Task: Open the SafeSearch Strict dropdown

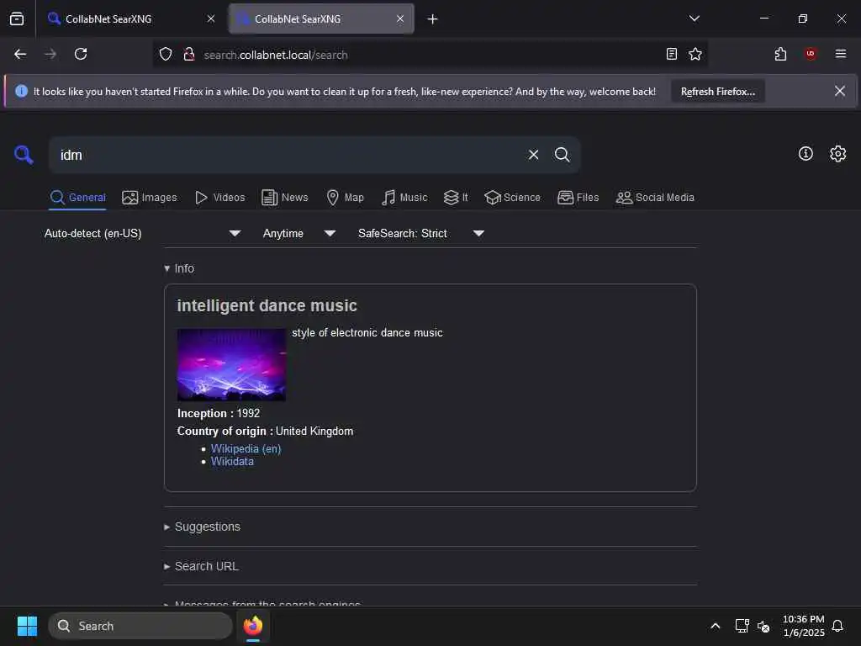Action: point(421,234)
